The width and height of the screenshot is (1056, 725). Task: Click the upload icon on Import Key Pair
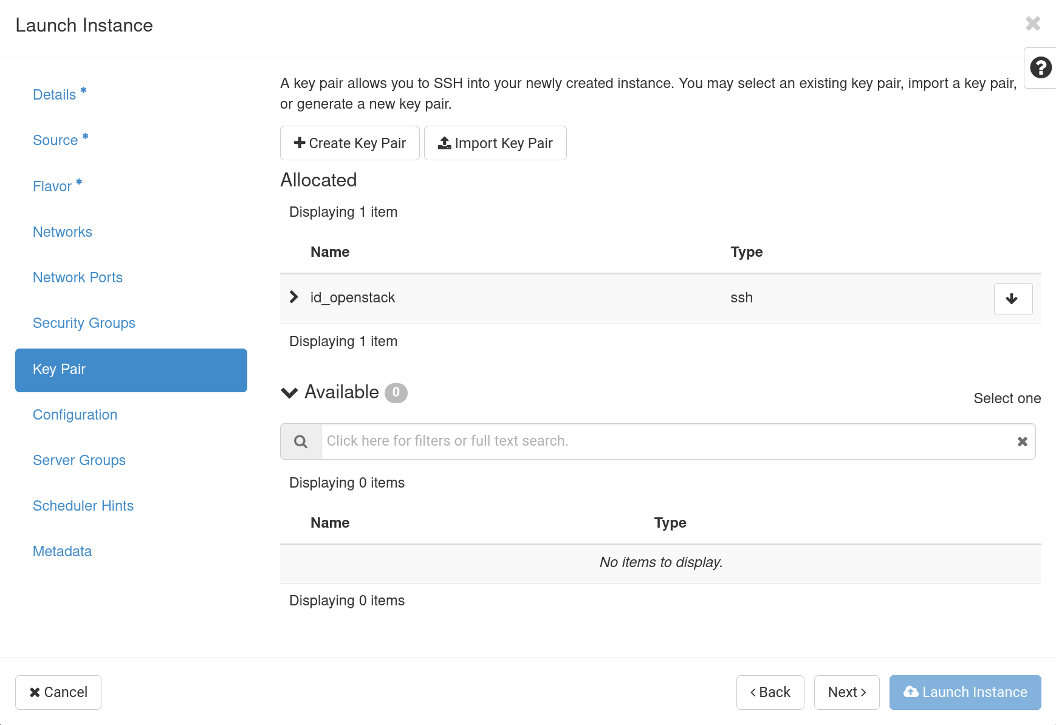point(444,143)
